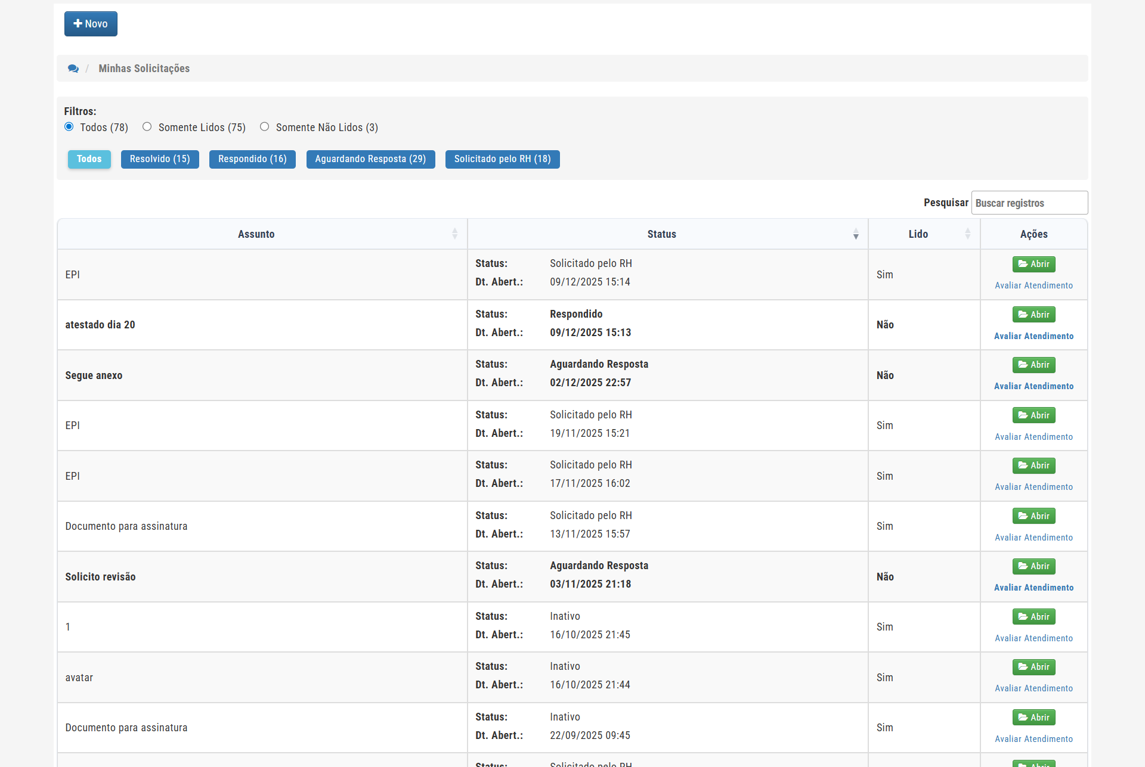This screenshot has width=1145, height=767.
Task: Click the Buscar registros search field
Action: (1029, 203)
